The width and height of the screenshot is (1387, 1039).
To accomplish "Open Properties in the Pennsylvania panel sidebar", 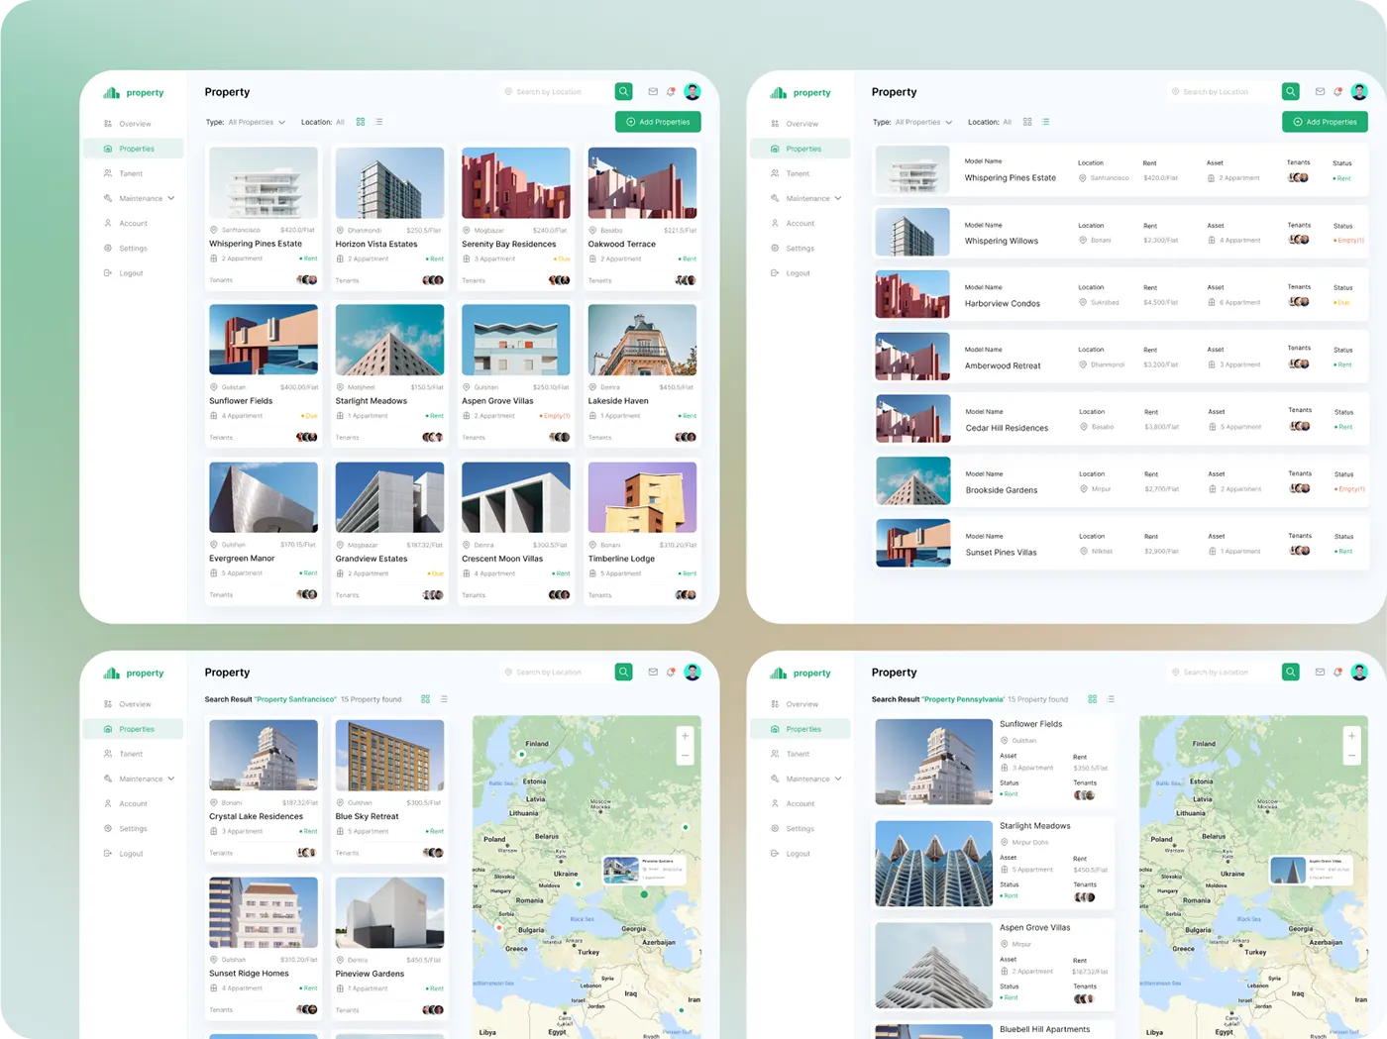I will point(800,729).
